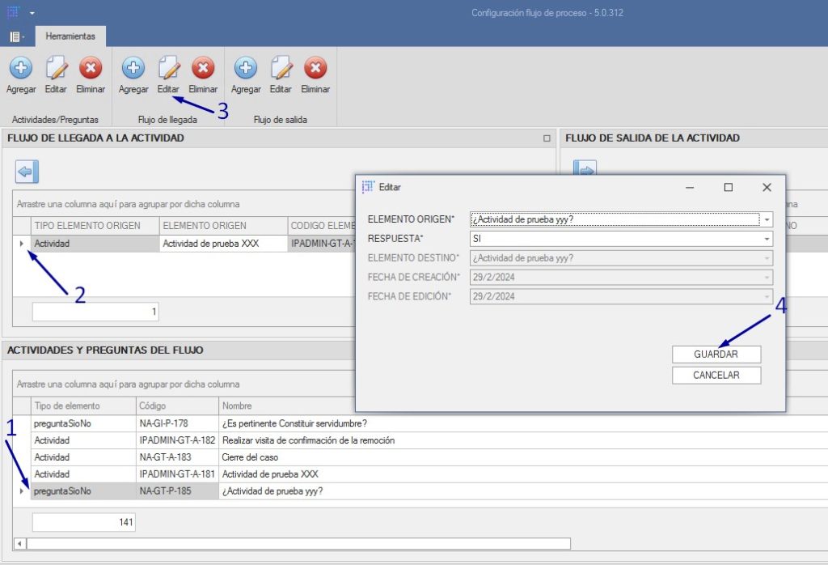Open the application menu button left of Herramientas
This screenshot has height=565, width=828.
click(x=16, y=36)
